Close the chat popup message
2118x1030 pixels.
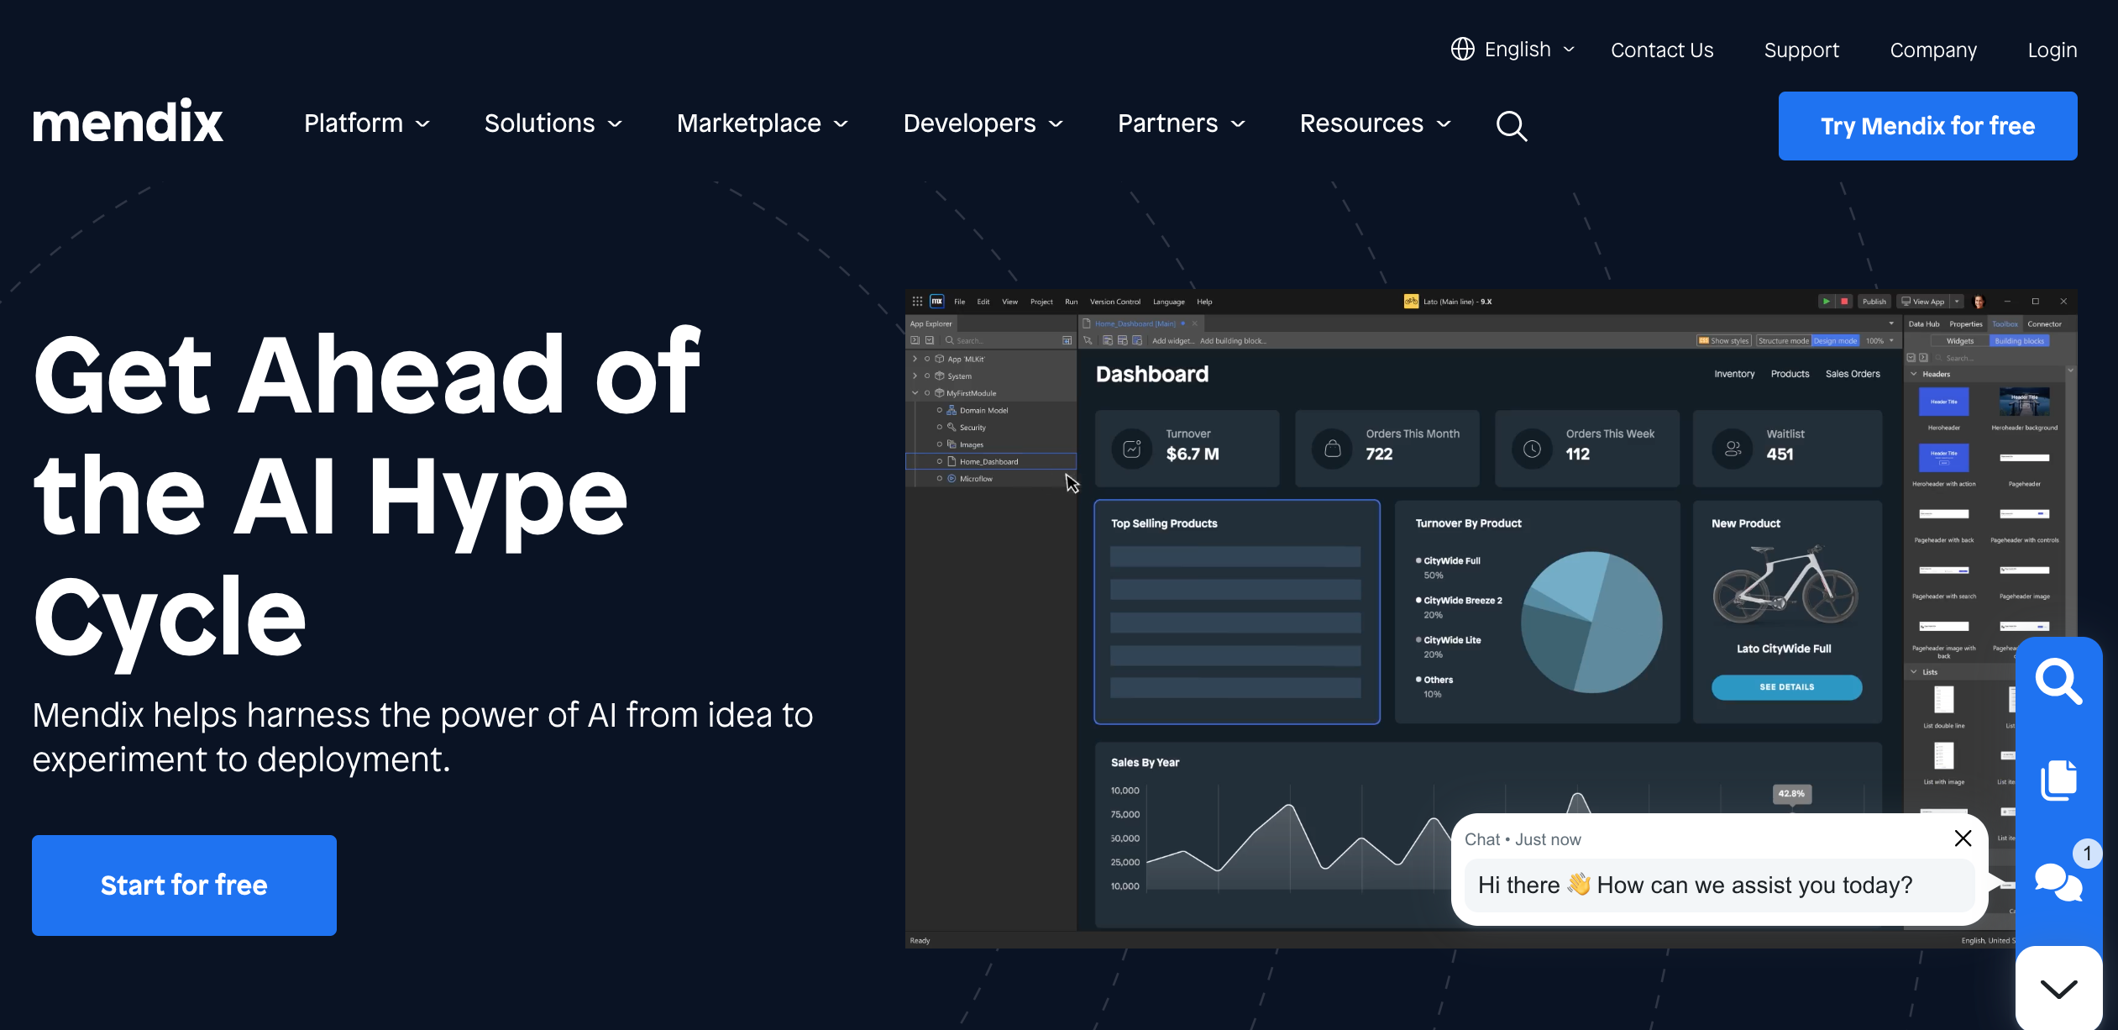click(x=1963, y=838)
